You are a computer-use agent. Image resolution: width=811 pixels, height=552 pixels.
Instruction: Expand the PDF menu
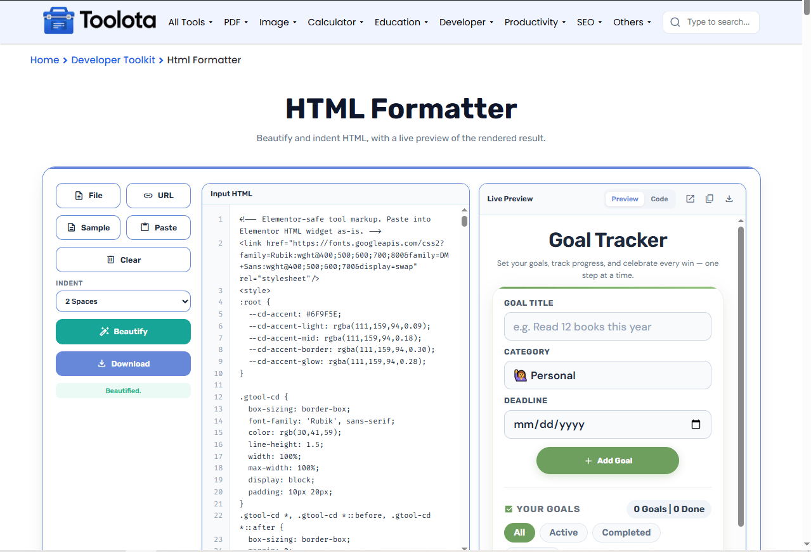[236, 22]
